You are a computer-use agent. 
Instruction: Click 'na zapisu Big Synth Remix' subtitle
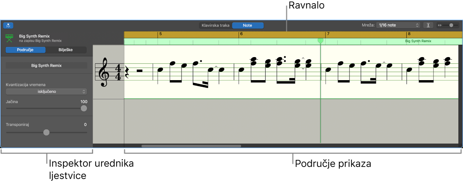click(x=41, y=41)
